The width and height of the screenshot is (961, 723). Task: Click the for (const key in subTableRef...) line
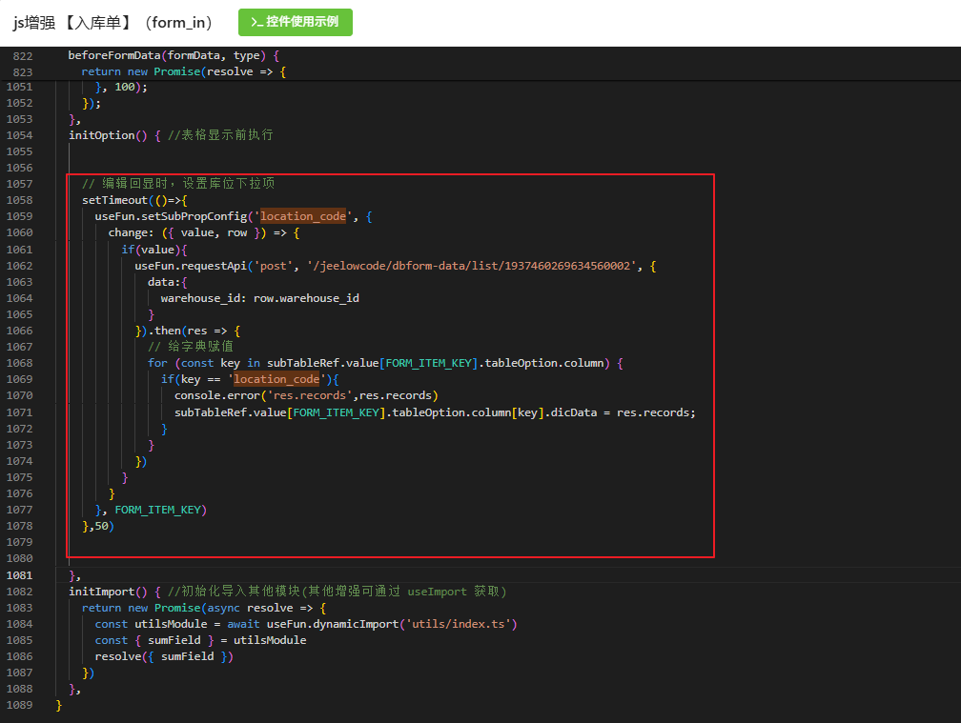click(x=385, y=363)
